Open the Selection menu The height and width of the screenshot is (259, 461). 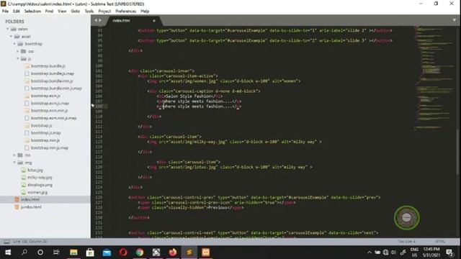point(32,12)
